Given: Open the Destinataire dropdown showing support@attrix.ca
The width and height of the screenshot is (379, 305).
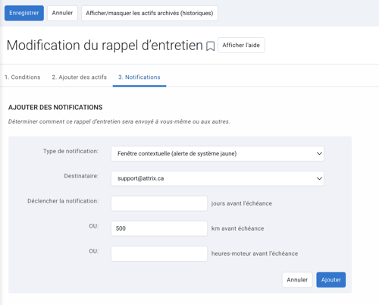Looking at the screenshot, I should (218, 178).
